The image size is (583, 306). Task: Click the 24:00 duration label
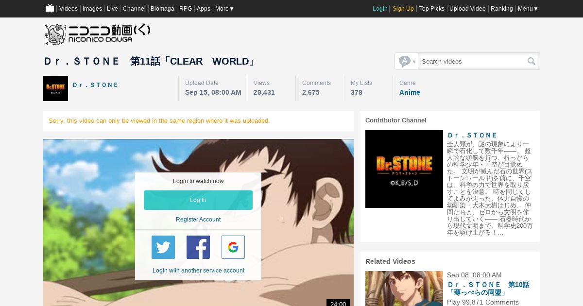click(x=338, y=304)
